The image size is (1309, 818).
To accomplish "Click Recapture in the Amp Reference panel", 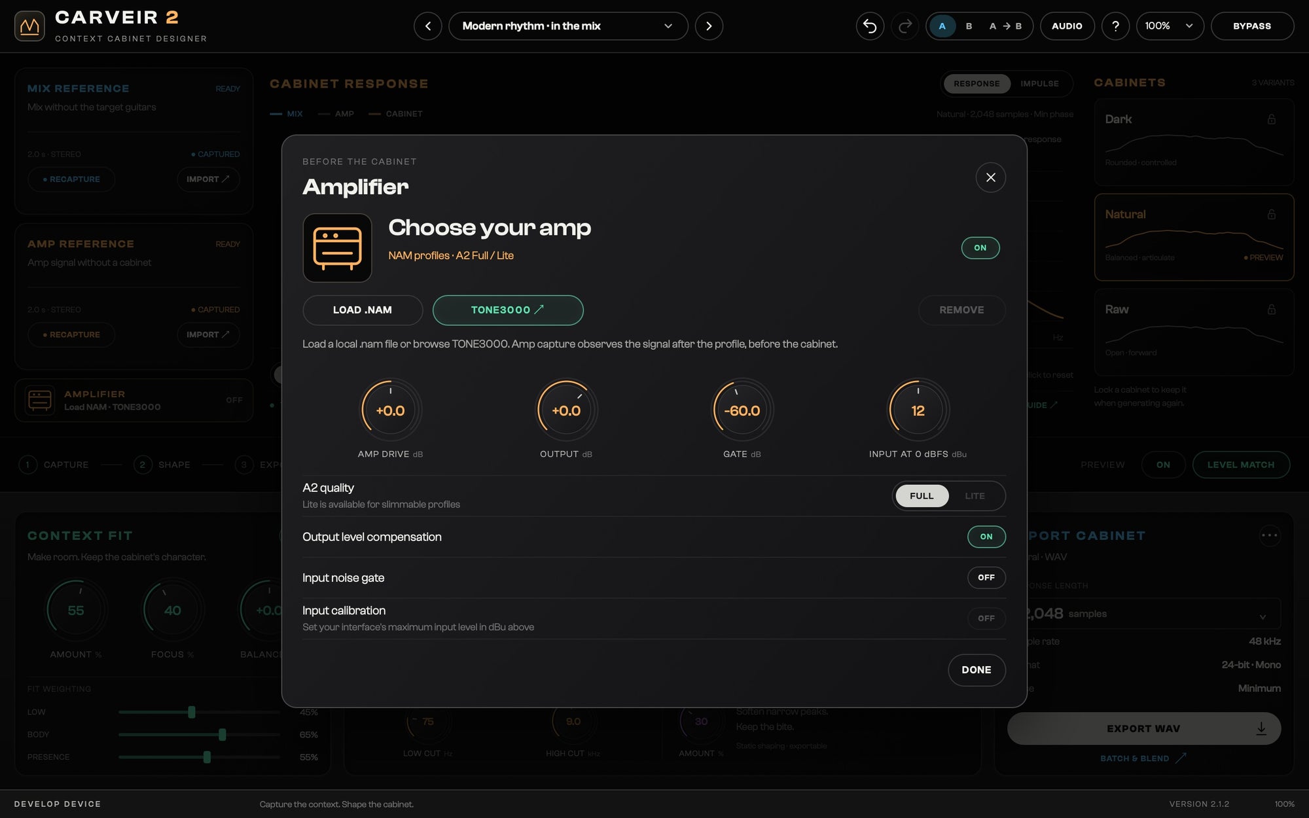I will [x=71, y=334].
